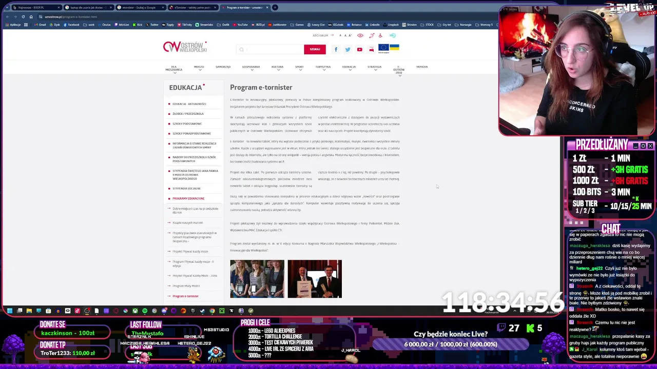Expand the DLA MIESZKAŃCA menu

(x=174, y=69)
